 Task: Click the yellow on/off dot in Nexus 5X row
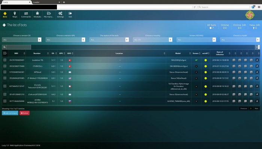205,78
